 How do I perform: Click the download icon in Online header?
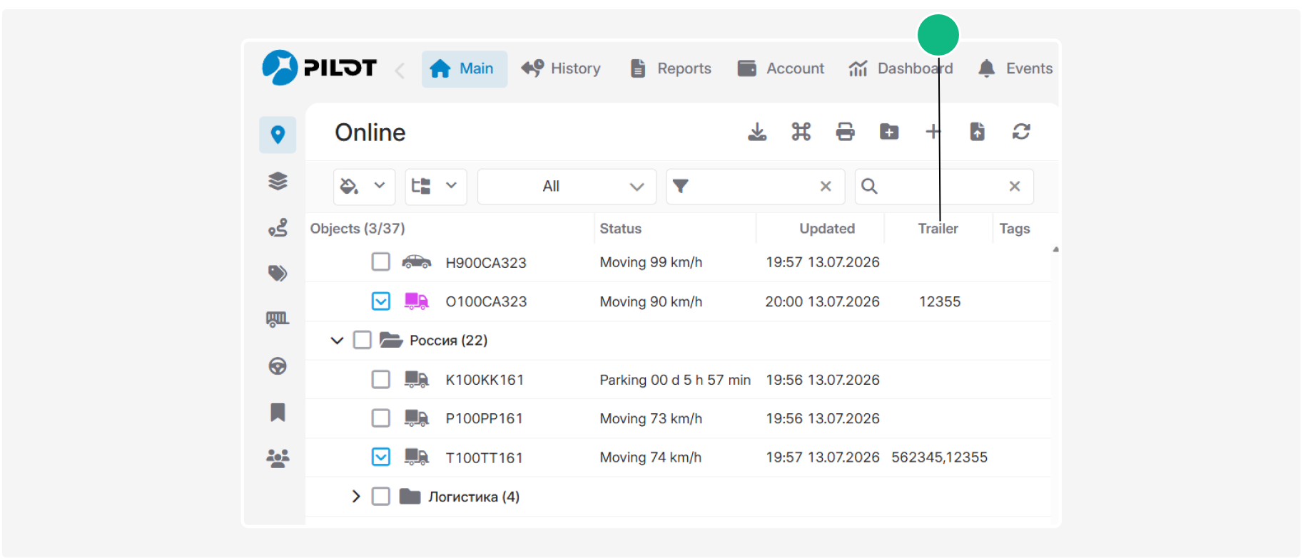[x=757, y=132]
